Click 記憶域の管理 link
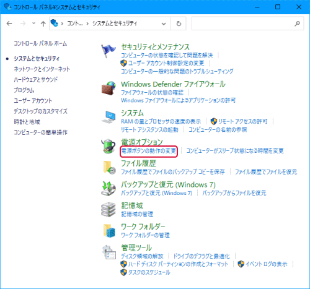Image resolution: width=310 pixels, height=289 pixels. coord(137,214)
